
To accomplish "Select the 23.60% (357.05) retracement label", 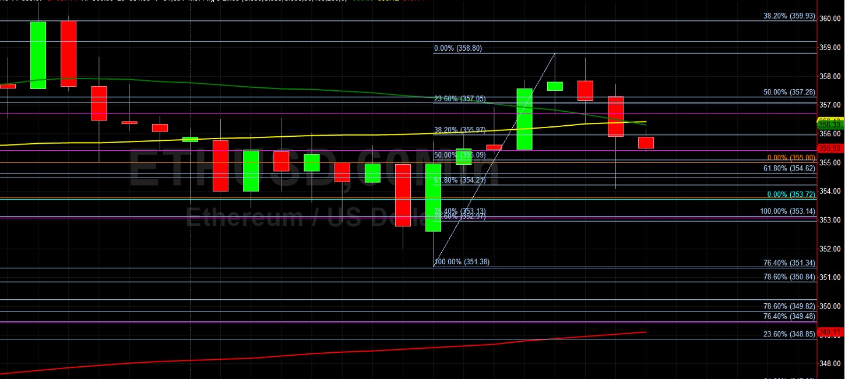I will [x=460, y=99].
